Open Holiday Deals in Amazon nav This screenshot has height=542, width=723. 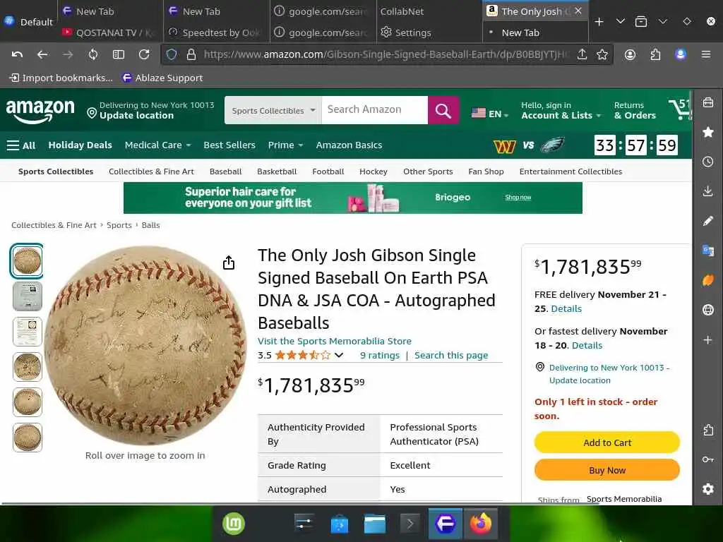pyautogui.click(x=80, y=145)
